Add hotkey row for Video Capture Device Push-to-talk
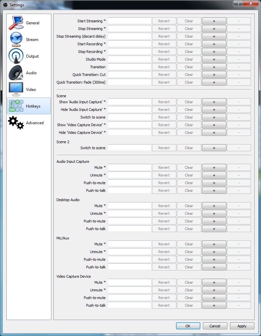The image size is (261, 336). click(214, 305)
